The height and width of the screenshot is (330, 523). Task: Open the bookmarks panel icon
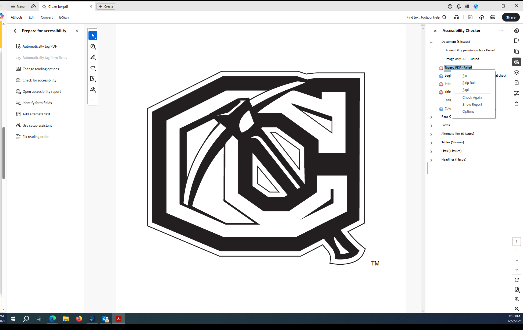[516, 41]
